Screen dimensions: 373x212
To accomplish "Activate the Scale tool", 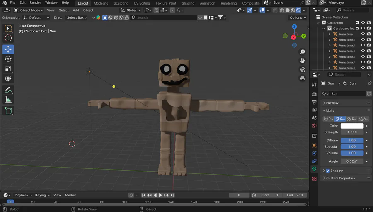I will tap(8, 69).
